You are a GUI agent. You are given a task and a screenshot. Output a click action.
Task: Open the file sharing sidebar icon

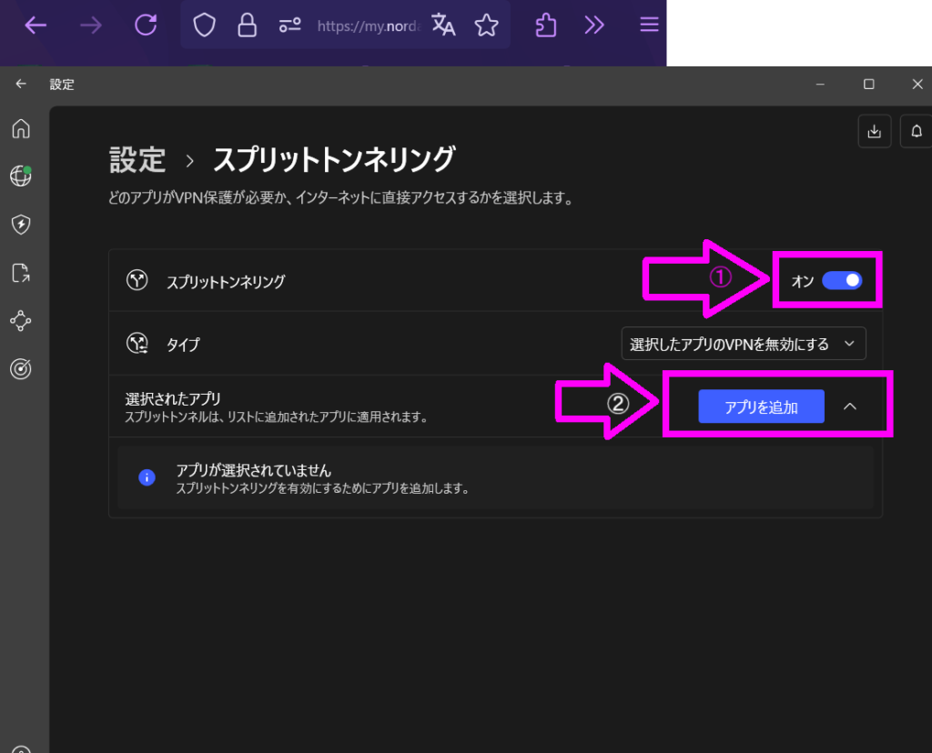click(x=21, y=273)
